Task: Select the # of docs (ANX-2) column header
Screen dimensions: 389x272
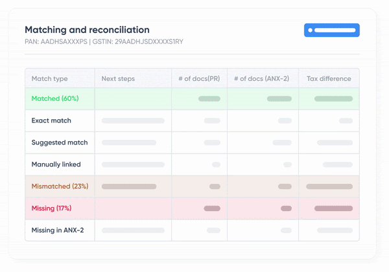Action: [262, 79]
